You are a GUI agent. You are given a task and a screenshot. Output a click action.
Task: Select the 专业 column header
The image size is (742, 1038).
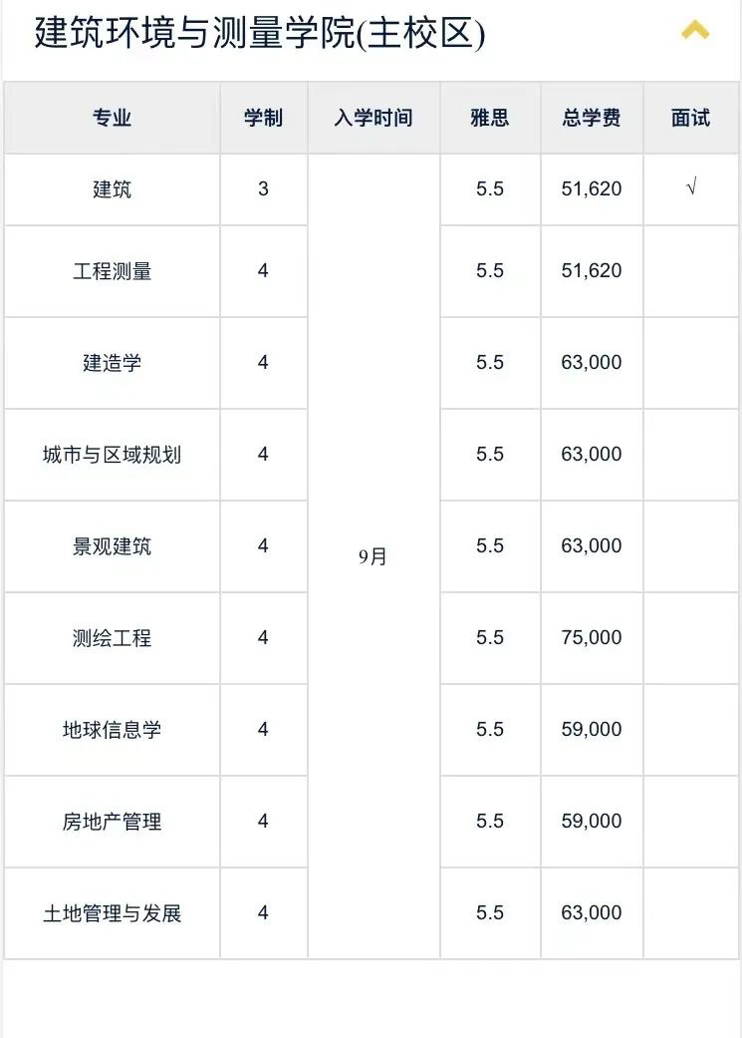[112, 118]
